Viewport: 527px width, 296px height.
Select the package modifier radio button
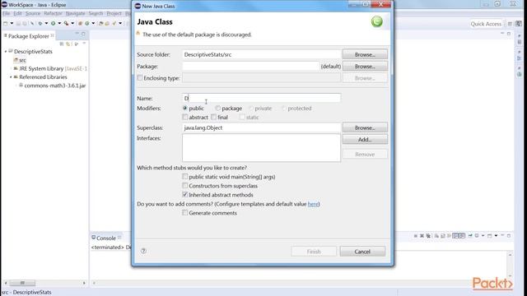point(217,108)
